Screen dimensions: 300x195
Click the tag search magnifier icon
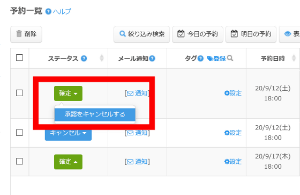coord(230,58)
